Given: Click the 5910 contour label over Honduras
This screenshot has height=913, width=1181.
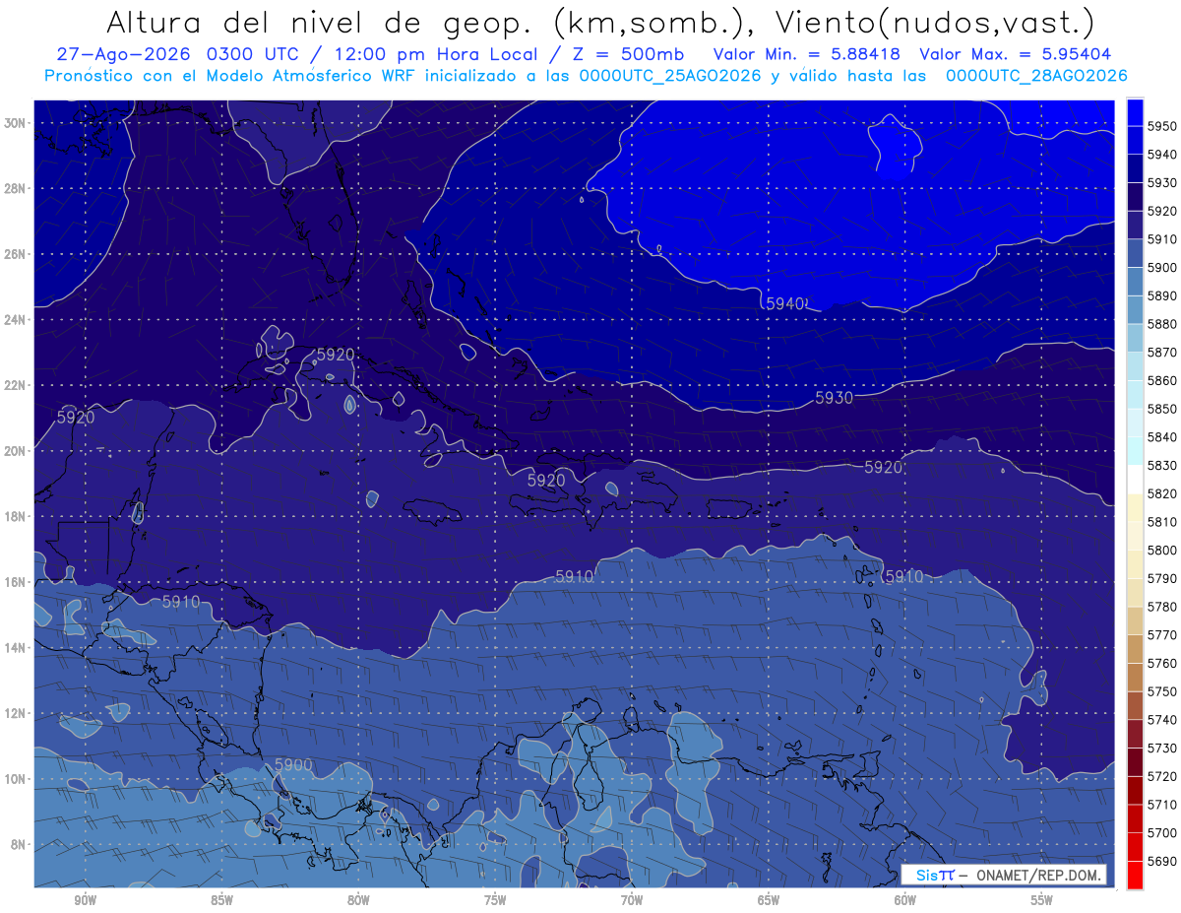Looking at the screenshot, I should 181,602.
